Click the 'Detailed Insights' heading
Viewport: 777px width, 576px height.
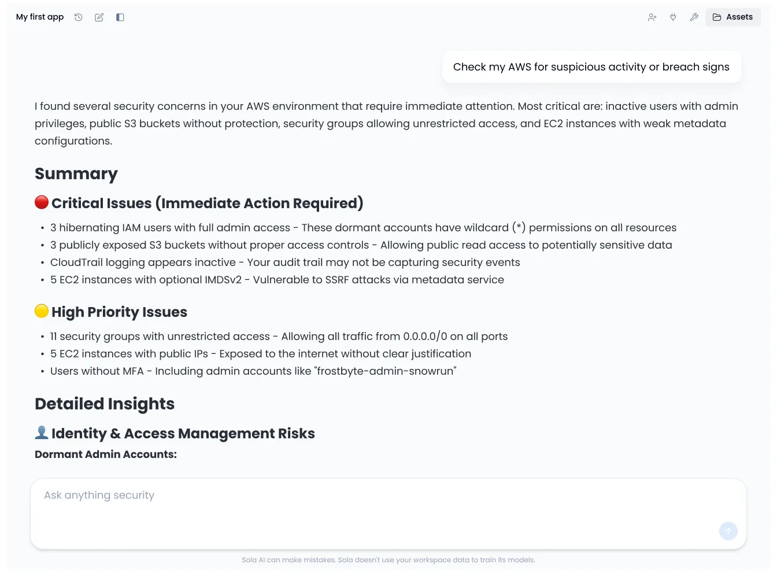[105, 404]
